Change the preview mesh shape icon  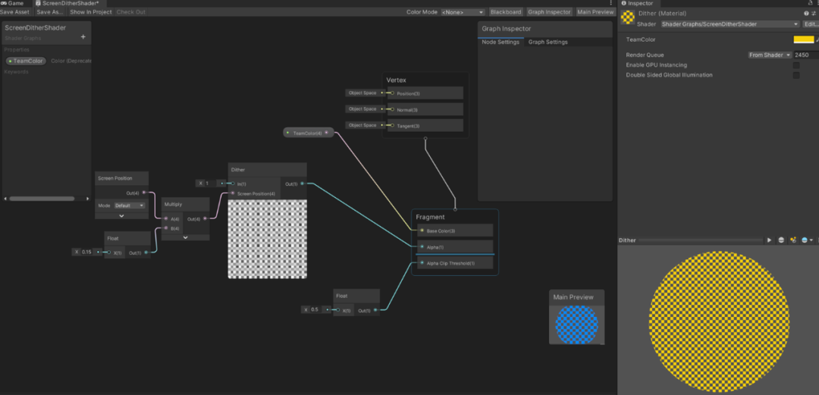pyautogui.click(x=781, y=240)
